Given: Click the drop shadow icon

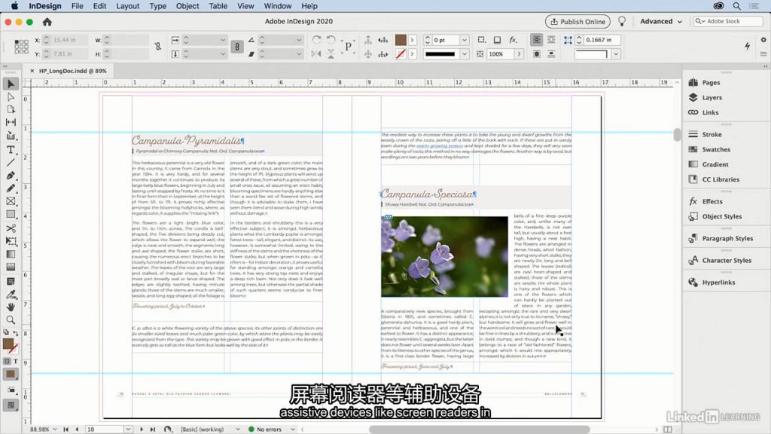Looking at the screenshot, I should [x=497, y=40].
